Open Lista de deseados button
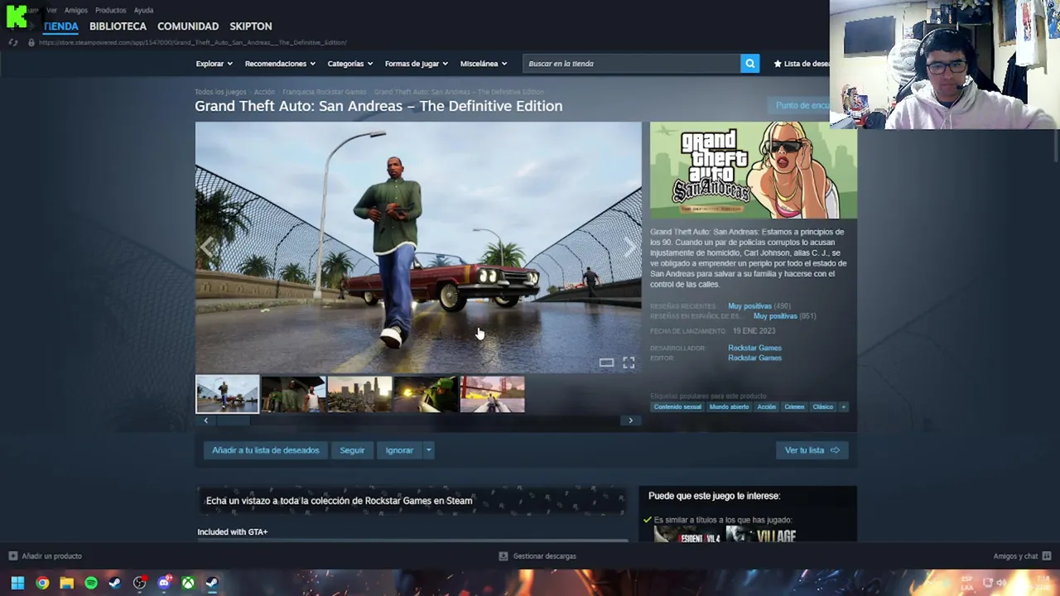 point(801,64)
